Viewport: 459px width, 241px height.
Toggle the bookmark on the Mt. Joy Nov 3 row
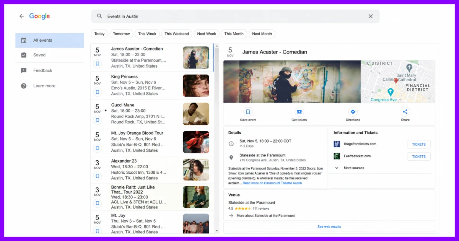98,231
